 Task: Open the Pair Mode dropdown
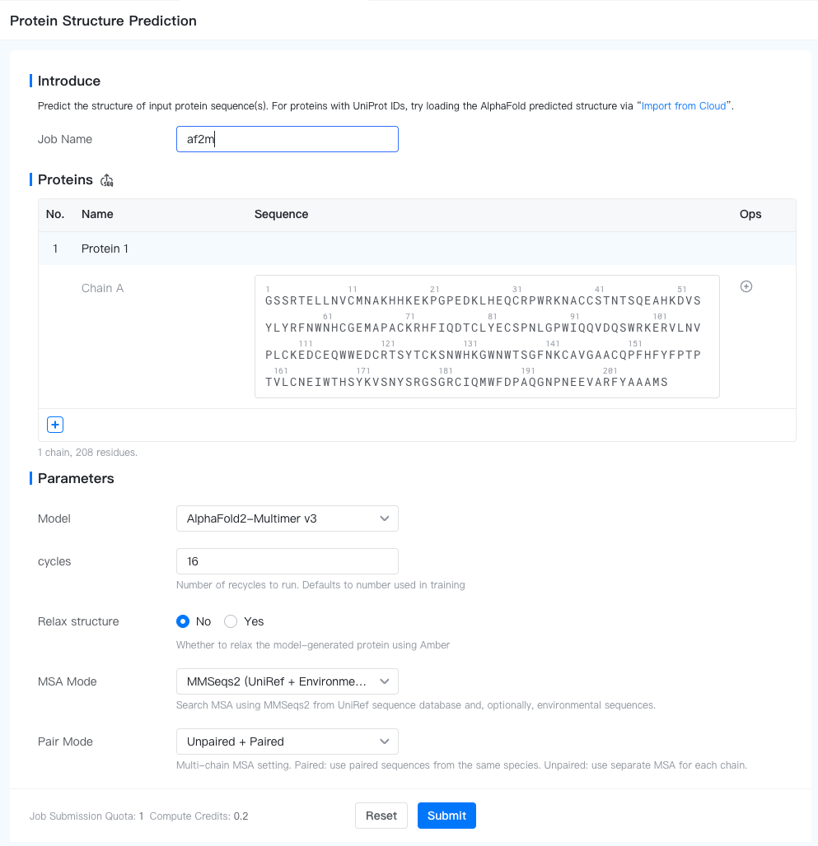pyautogui.click(x=287, y=741)
